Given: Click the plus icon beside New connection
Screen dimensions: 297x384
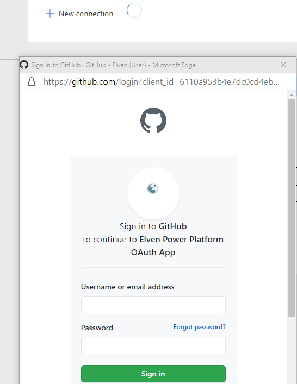Looking at the screenshot, I should (x=50, y=14).
